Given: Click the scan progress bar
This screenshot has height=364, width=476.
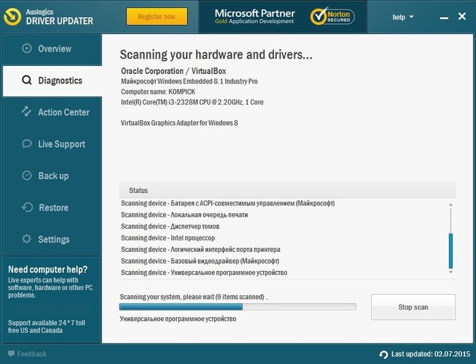Looking at the screenshot, I should pos(237,307).
